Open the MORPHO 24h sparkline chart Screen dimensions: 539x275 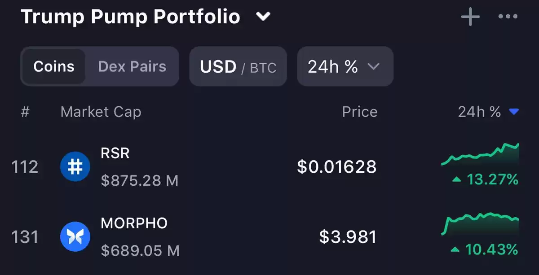point(480,225)
